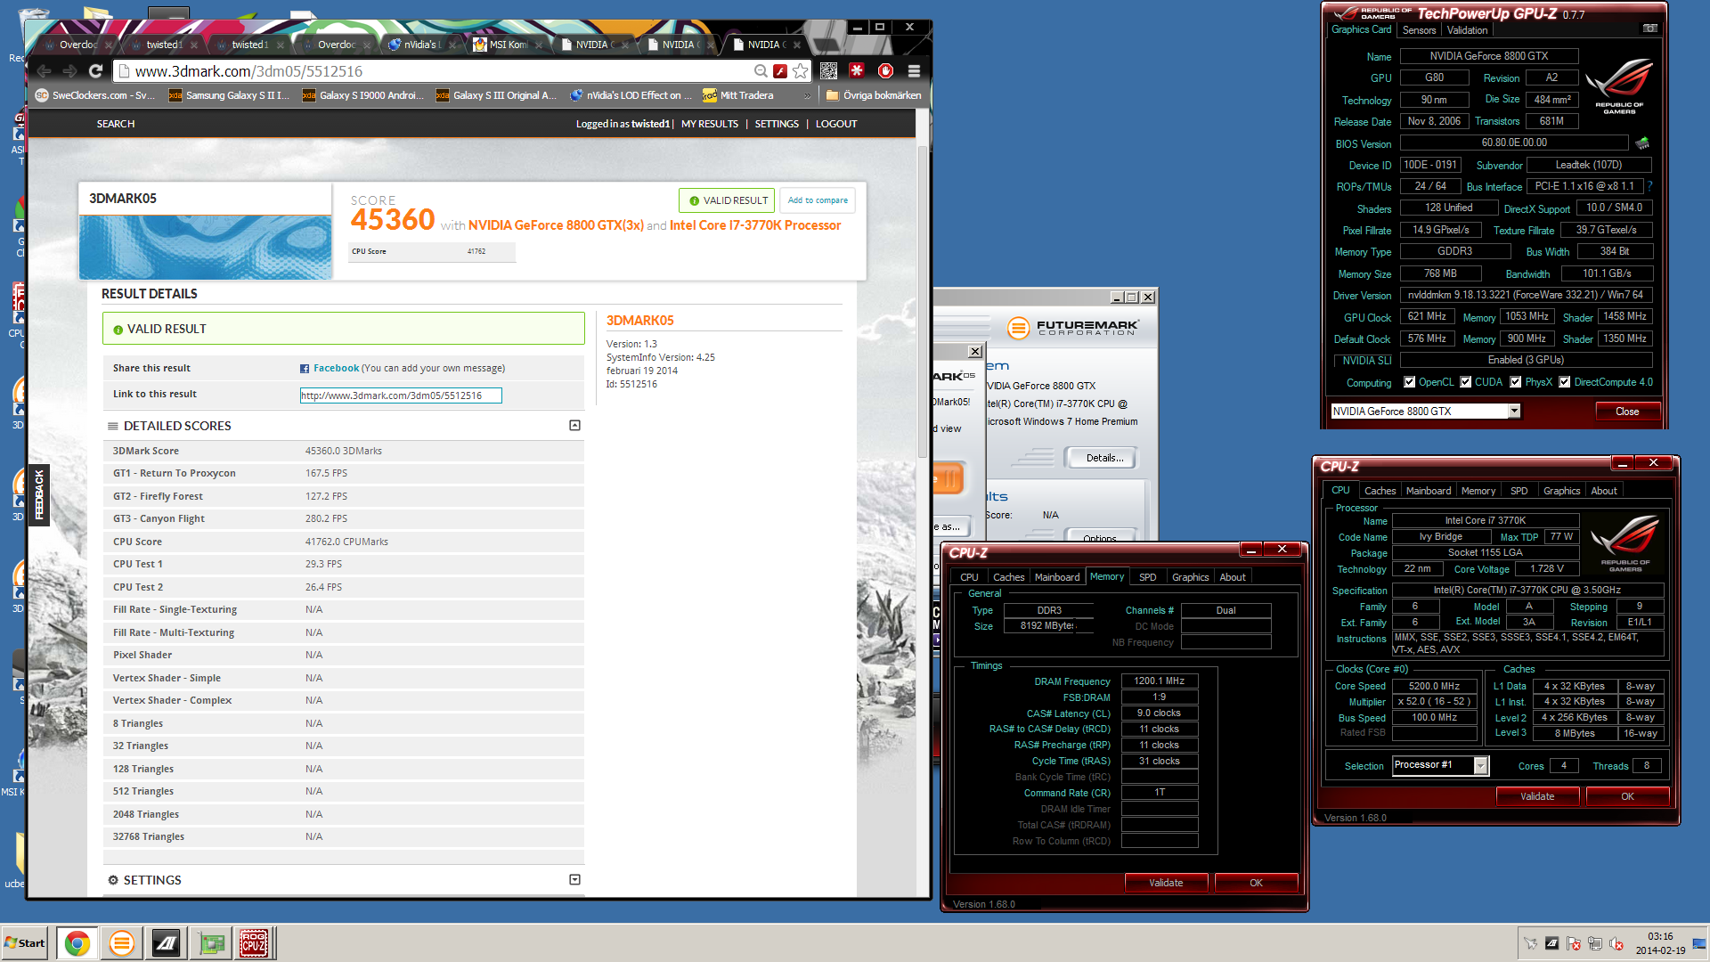Viewport: 1710px width, 962px height.
Task: Switch to the nVidia's LOD browser tab
Action: (x=422, y=45)
